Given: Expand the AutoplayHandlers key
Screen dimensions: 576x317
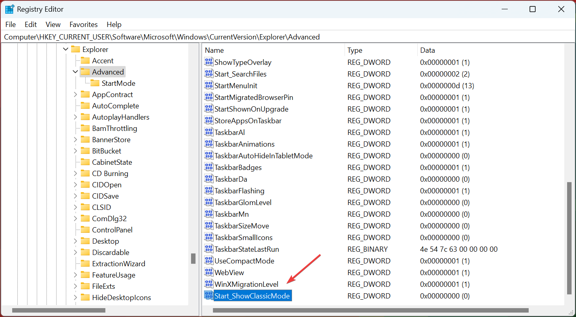Looking at the screenshot, I should point(76,117).
